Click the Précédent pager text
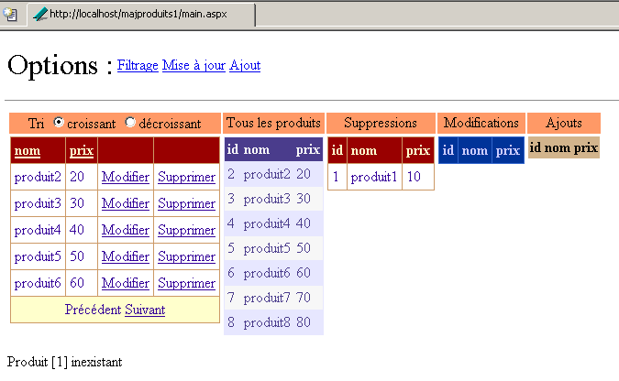 pyautogui.click(x=93, y=310)
